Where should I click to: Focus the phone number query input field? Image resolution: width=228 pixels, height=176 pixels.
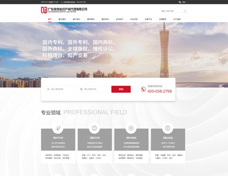point(94,89)
